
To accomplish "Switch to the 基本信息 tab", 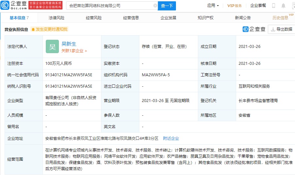I will point(19,18).
